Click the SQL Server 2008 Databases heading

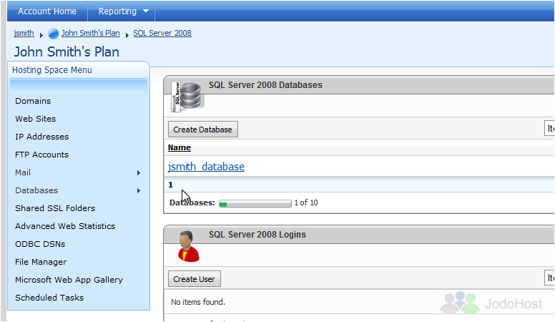(x=265, y=85)
